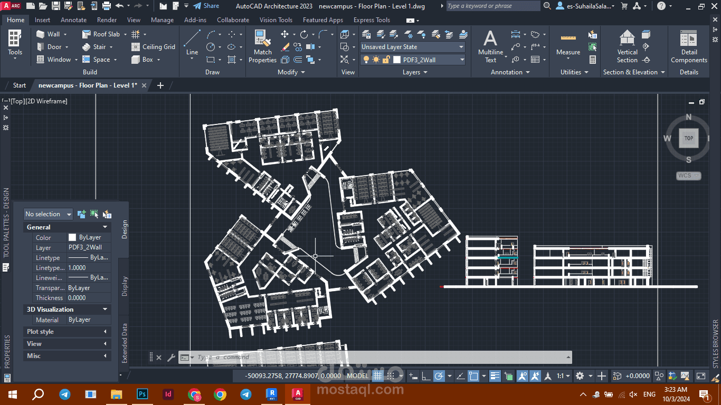Click the command line input field
This screenshot has height=405, width=721.
point(380,357)
